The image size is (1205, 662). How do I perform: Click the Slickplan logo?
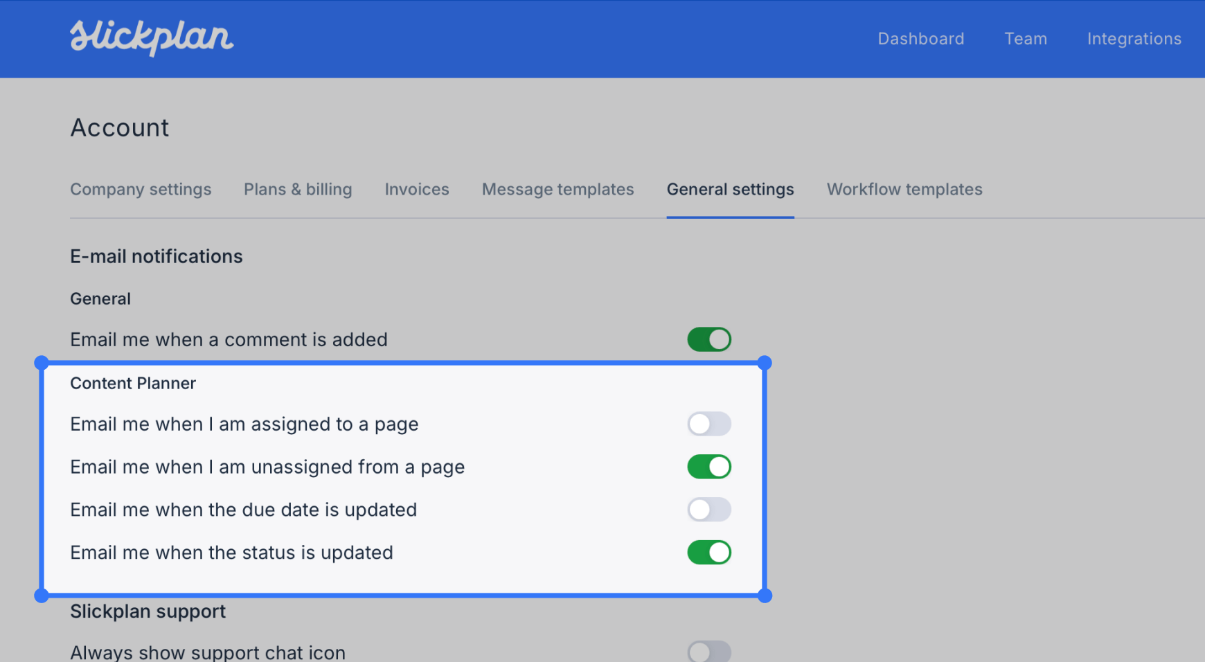[151, 38]
